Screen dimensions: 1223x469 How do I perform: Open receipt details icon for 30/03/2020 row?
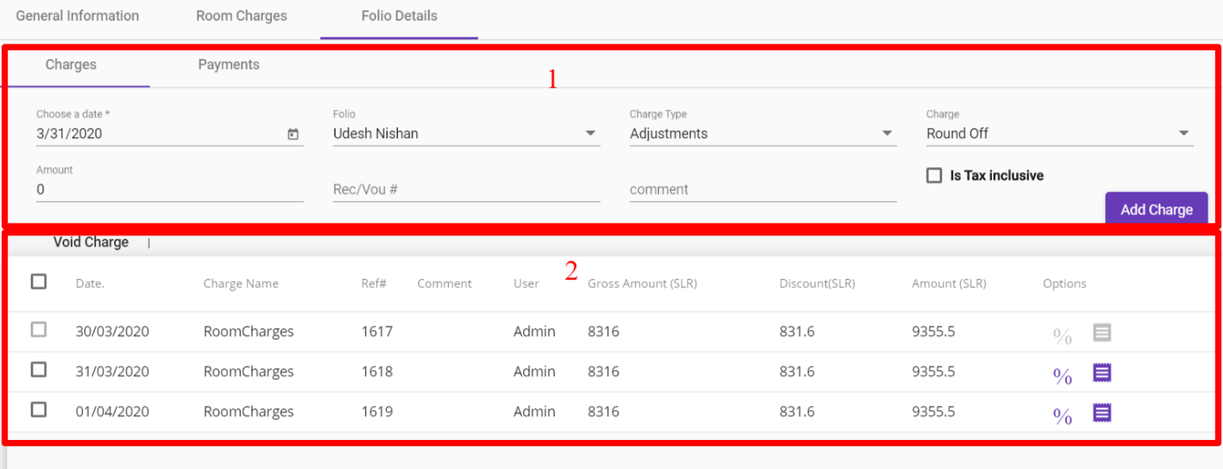[1102, 333]
